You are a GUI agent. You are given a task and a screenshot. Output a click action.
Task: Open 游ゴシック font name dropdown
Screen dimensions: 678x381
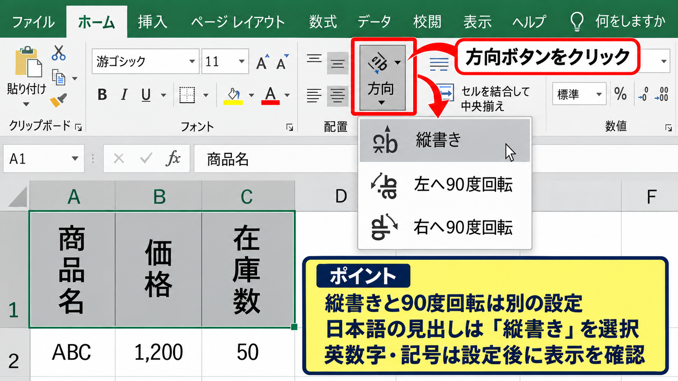tap(192, 62)
